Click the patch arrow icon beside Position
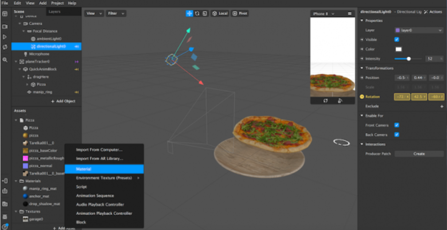This screenshot has height=230, width=447. pos(362,78)
